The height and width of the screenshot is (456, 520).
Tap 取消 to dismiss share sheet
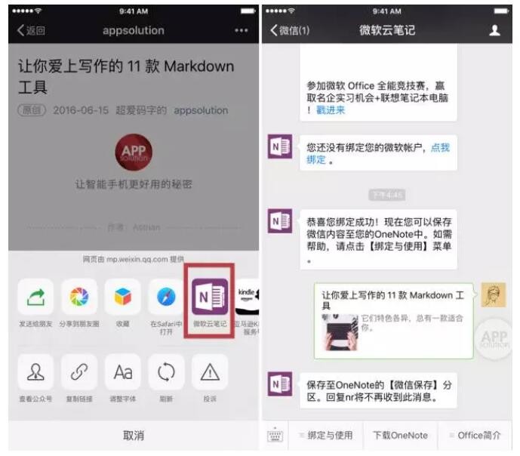134,435
